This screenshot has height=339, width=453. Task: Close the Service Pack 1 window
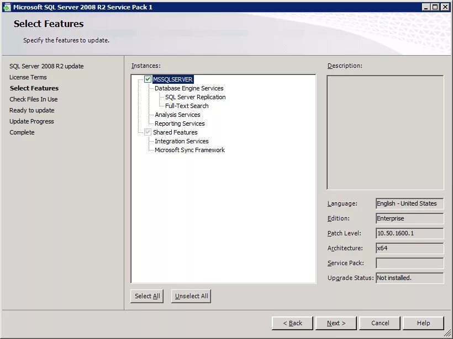click(x=445, y=7)
